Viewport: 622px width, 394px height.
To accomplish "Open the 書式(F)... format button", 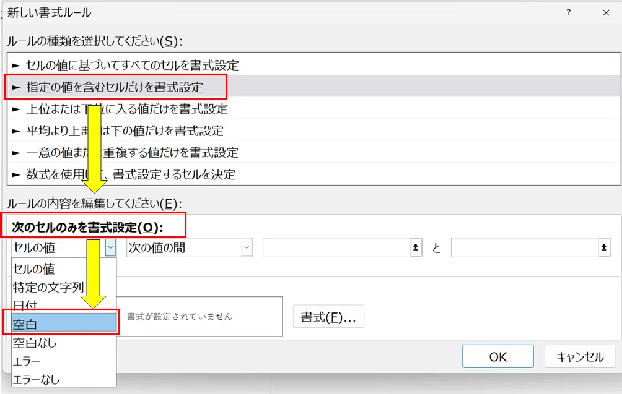I will (x=328, y=317).
